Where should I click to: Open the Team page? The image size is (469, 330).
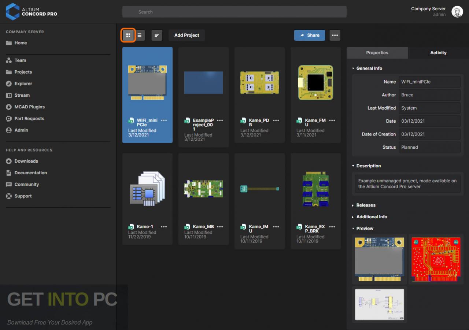[16, 60]
